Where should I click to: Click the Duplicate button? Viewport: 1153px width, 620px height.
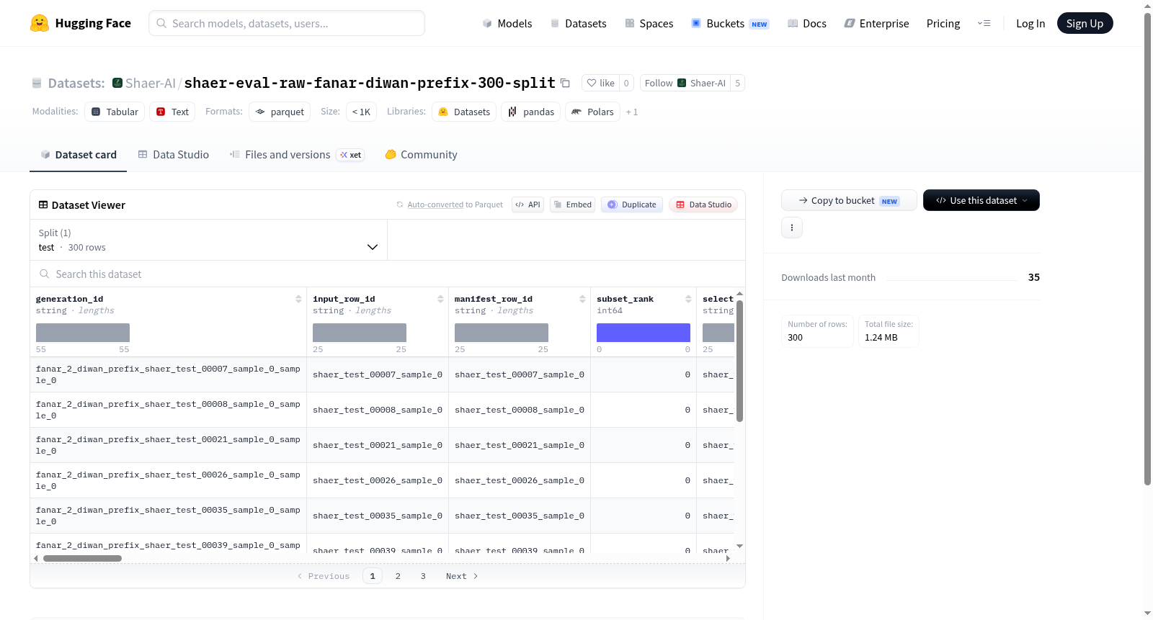point(632,205)
